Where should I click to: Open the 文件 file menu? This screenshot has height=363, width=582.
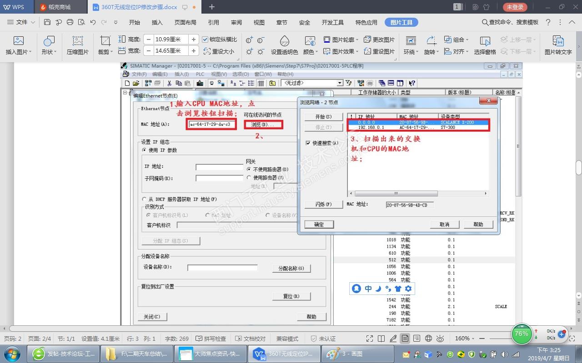point(20,22)
